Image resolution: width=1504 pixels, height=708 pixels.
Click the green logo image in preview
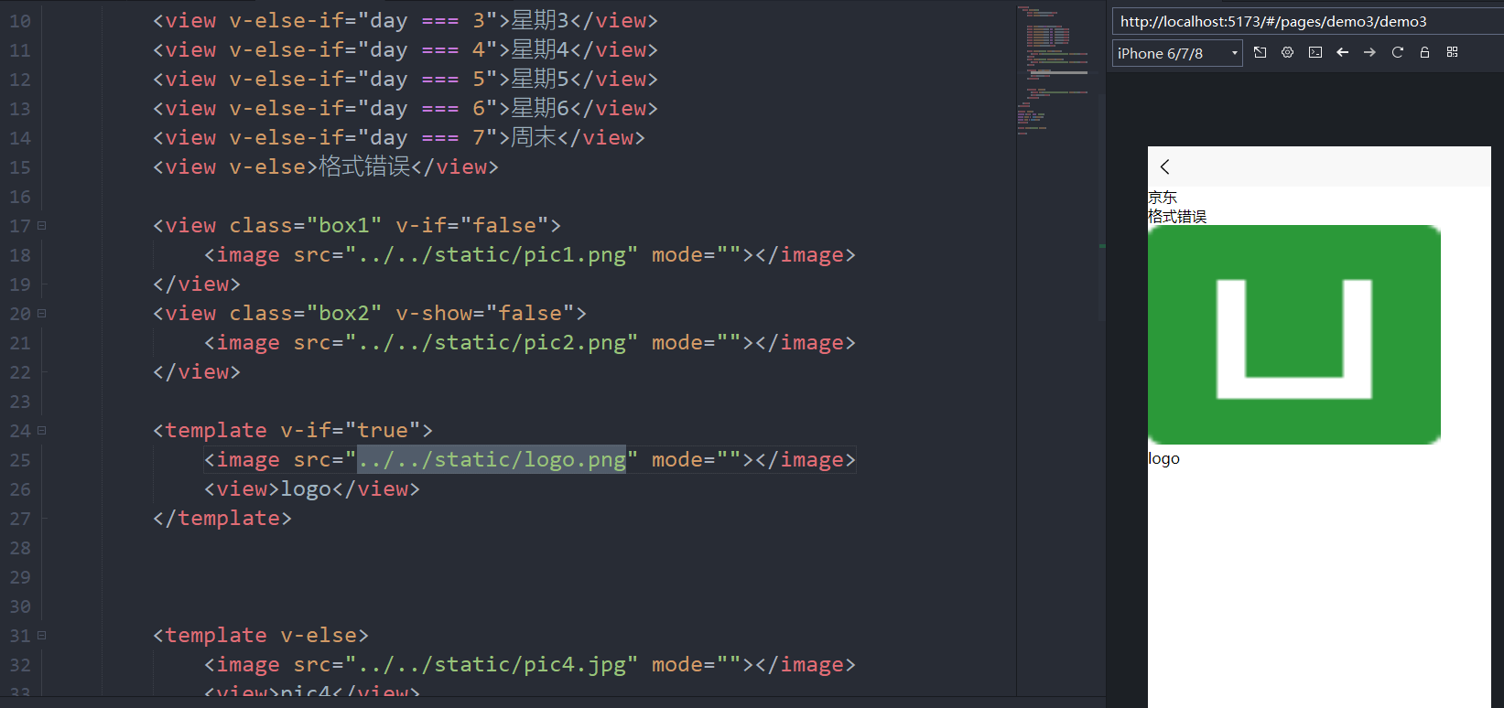(x=1294, y=335)
